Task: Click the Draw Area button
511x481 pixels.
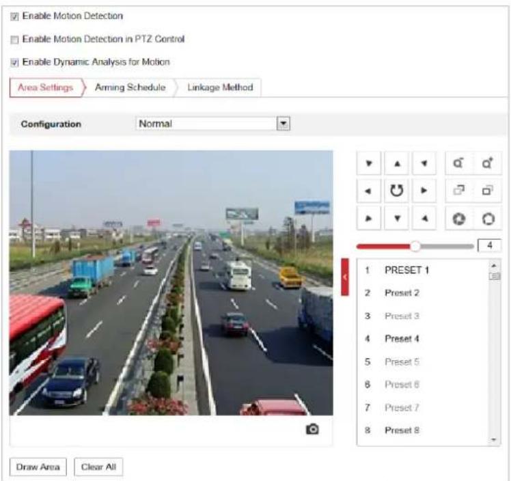Action: coord(38,467)
